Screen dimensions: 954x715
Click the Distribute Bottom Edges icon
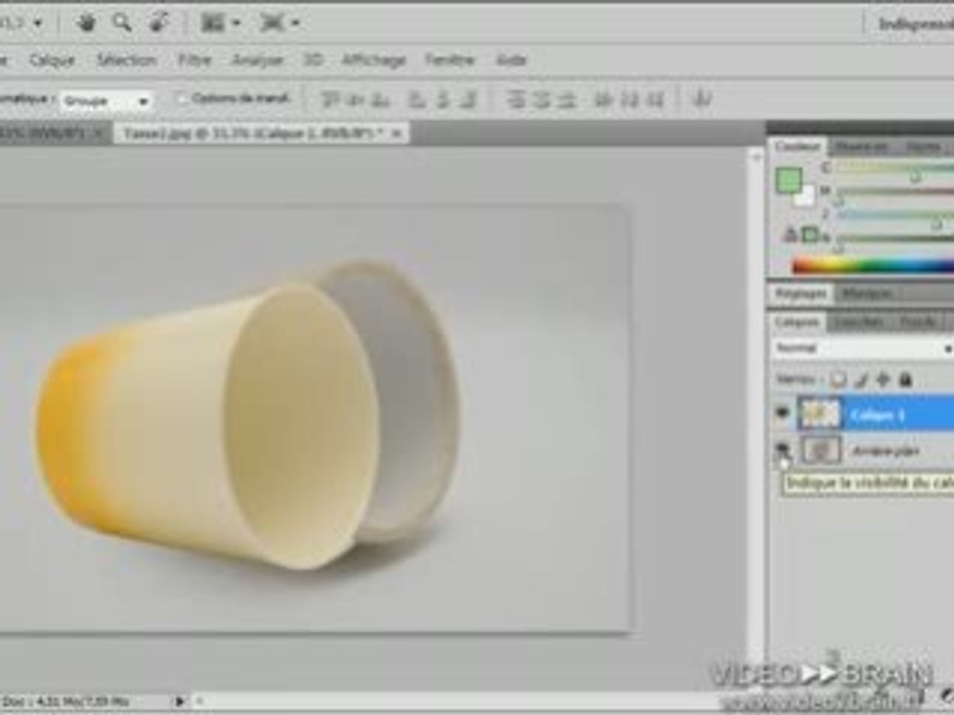[x=567, y=99]
